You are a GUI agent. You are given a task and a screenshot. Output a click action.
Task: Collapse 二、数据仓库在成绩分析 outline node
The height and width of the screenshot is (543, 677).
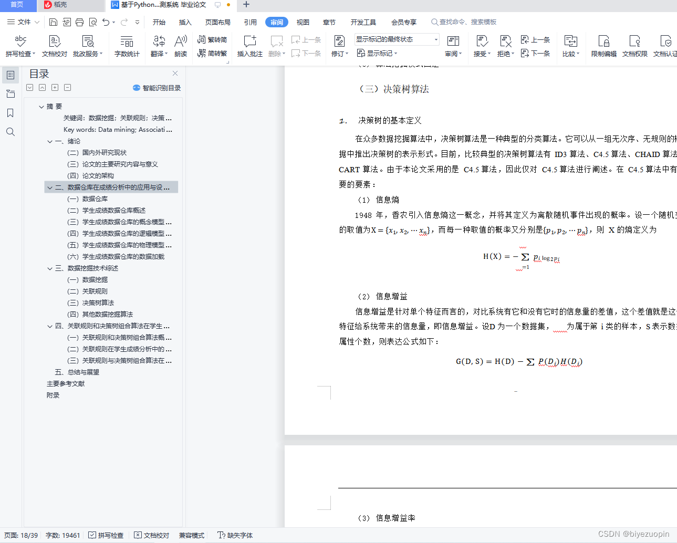pyautogui.click(x=50, y=187)
